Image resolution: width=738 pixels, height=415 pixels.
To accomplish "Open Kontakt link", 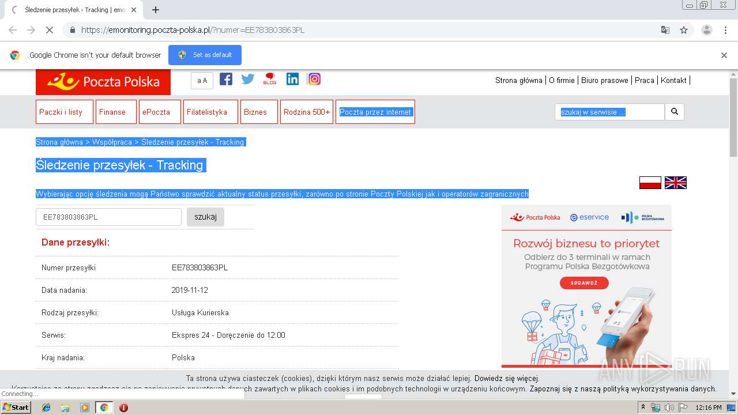I will click(673, 80).
